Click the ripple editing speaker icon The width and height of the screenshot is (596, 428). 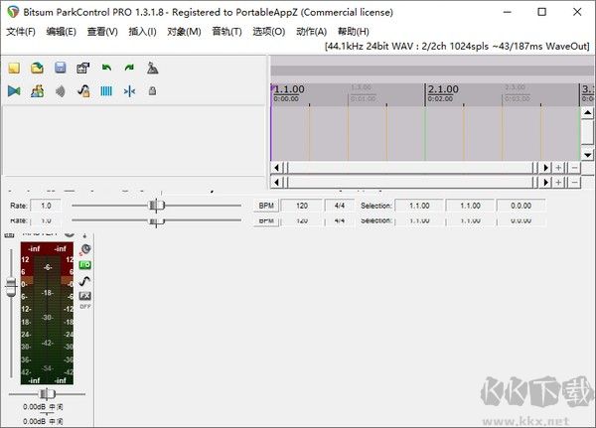(60, 90)
